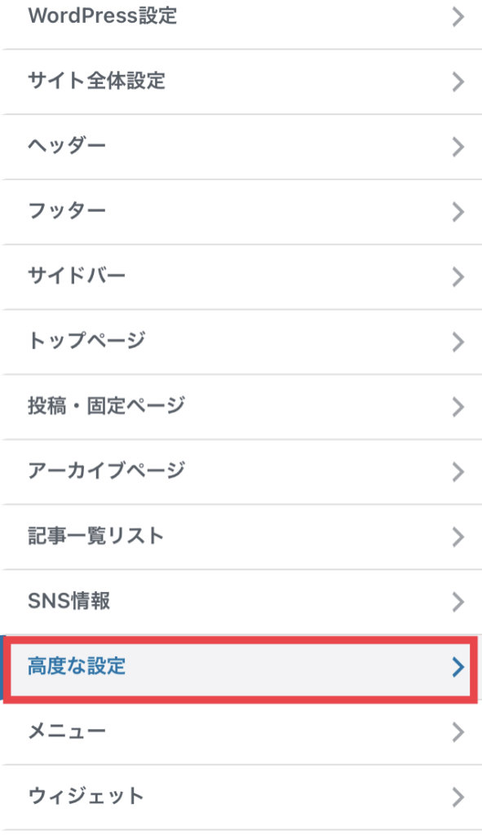
Task: Click the chevron on the WordPress設定 row
Action: (x=458, y=17)
